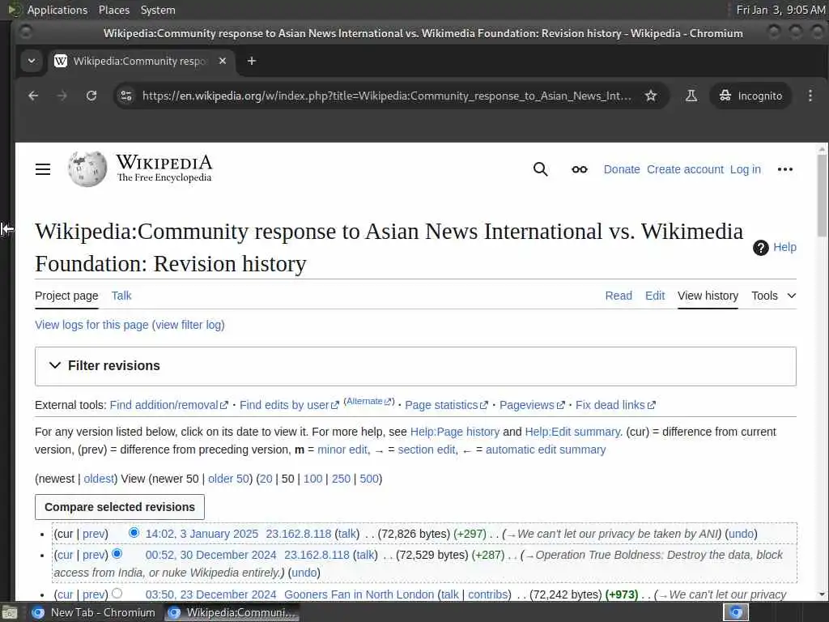Image resolution: width=829 pixels, height=622 pixels.
Task: Switch to the Edit tab
Action: [x=654, y=296]
